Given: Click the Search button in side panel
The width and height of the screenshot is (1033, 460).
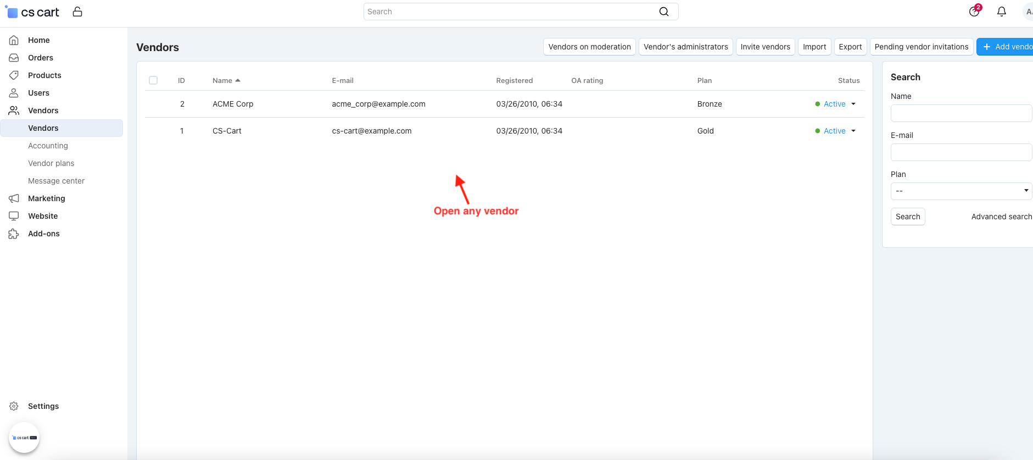Looking at the screenshot, I should coord(908,217).
